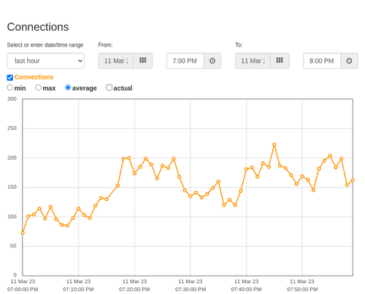Select the max radio button
Viewport: 365px width, 294px height.
pyautogui.click(x=38, y=88)
